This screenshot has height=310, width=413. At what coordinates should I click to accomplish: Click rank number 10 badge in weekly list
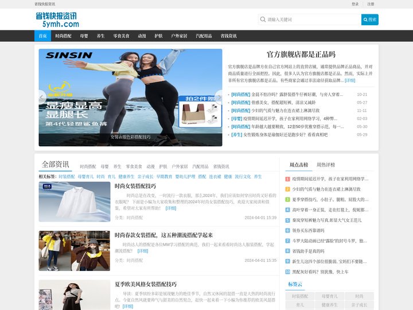287,272
